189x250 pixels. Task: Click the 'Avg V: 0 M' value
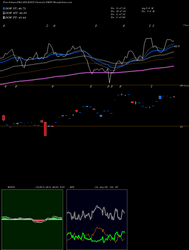147,8
